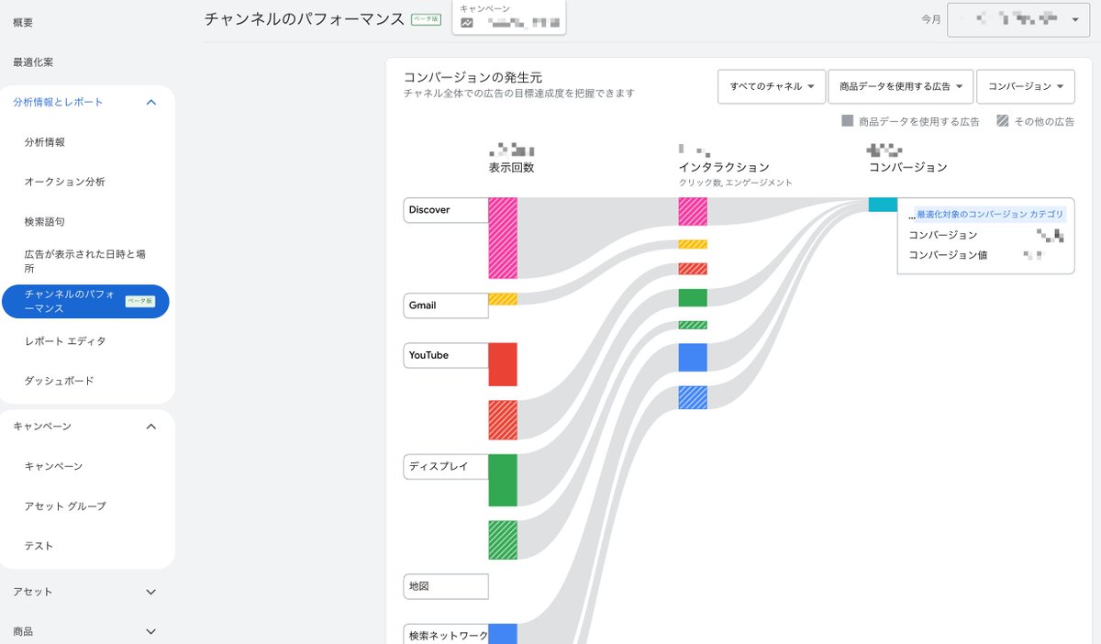The image size is (1101, 644).
Task: Select the Gmail channel label
Action: tap(446, 305)
